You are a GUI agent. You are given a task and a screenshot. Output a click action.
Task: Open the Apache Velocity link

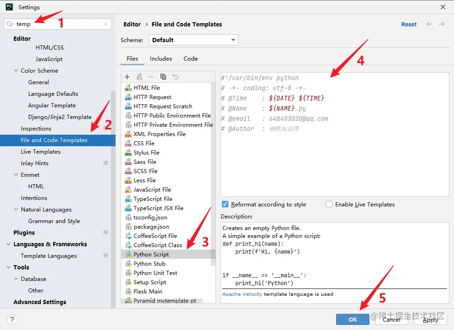pos(242,294)
